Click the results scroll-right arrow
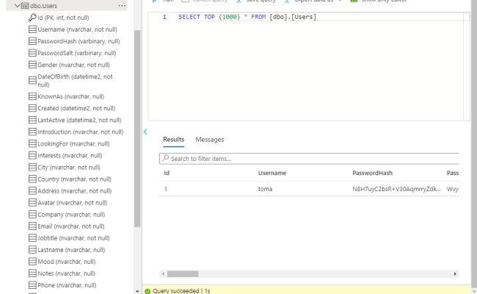The image size is (477, 294). [x=455, y=274]
